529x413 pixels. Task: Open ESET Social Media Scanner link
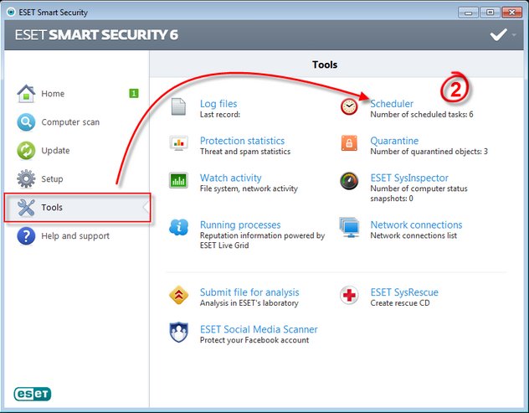pos(259,329)
